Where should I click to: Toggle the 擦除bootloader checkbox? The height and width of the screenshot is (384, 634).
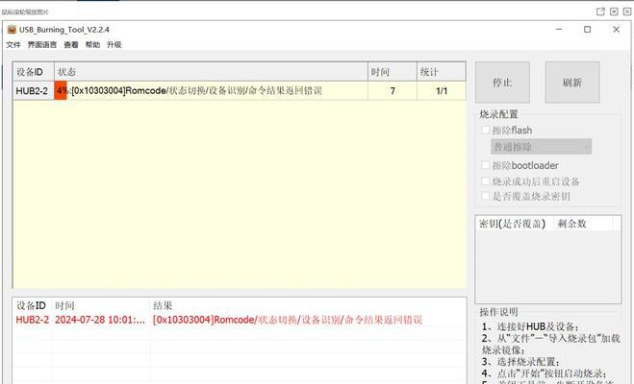[486, 165]
